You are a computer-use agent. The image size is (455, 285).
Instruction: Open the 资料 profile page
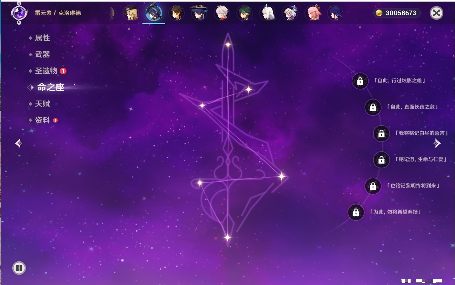coord(42,120)
